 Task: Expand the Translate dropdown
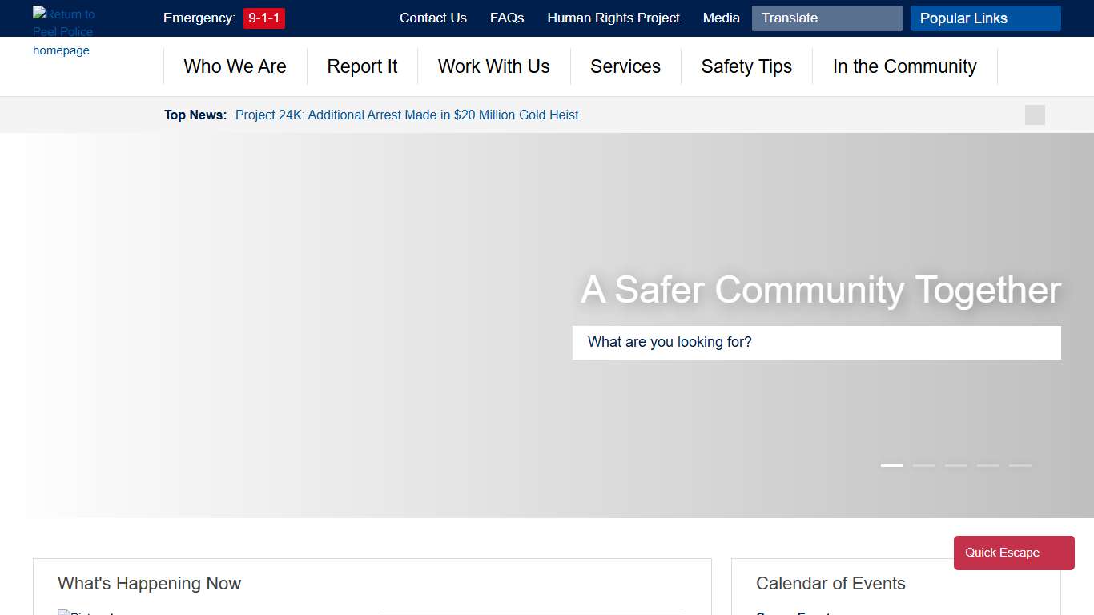click(827, 18)
